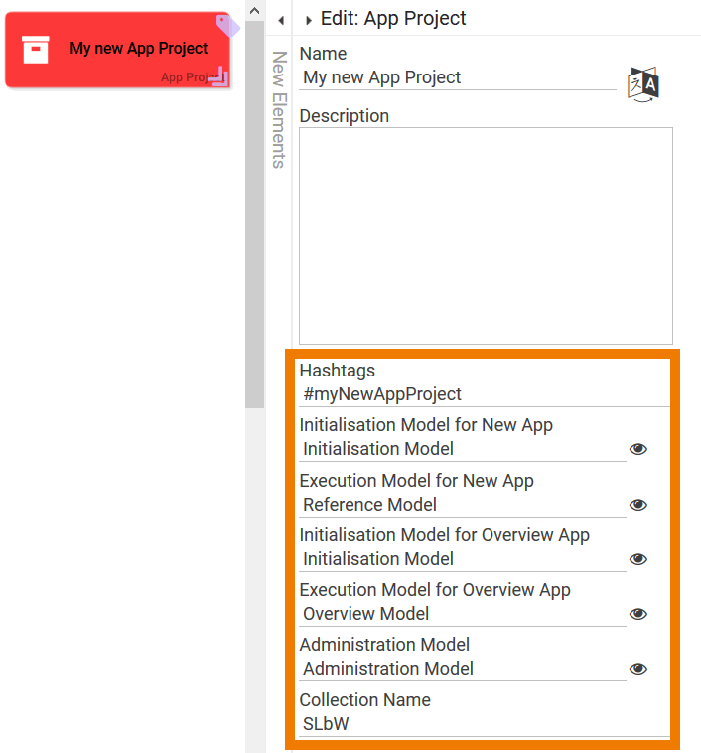Click into the Name input field
This screenshot has height=753, width=701.
click(x=457, y=77)
